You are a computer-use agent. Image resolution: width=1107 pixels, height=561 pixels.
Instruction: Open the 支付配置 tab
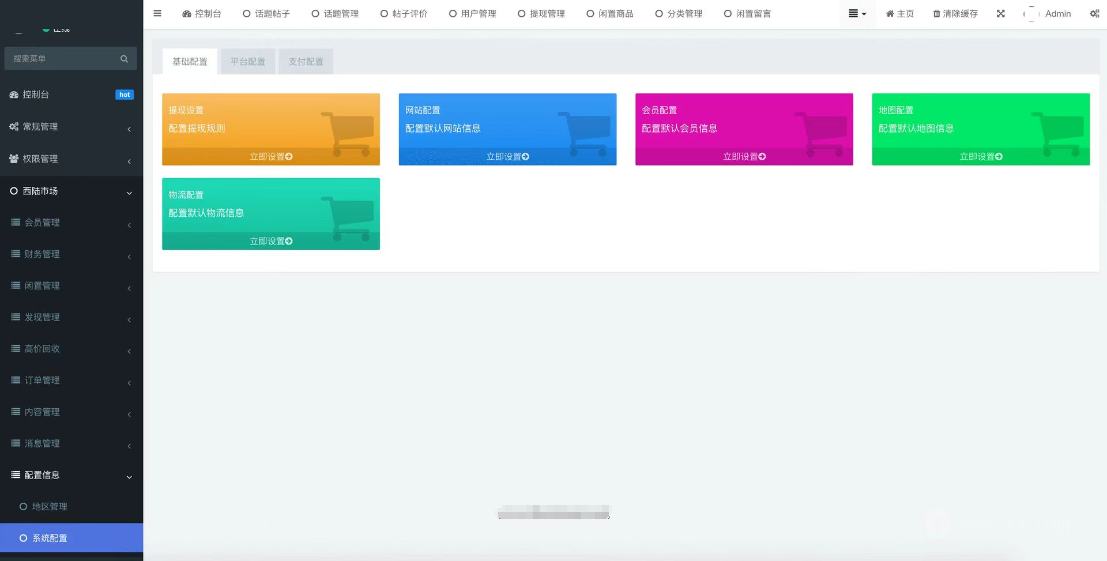point(306,61)
